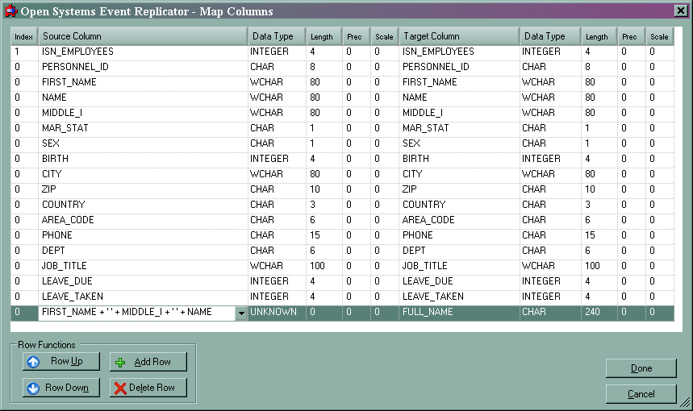This screenshot has width=693, height=411.
Task: Click the UNKNOWN data type cell
Action: click(277, 312)
